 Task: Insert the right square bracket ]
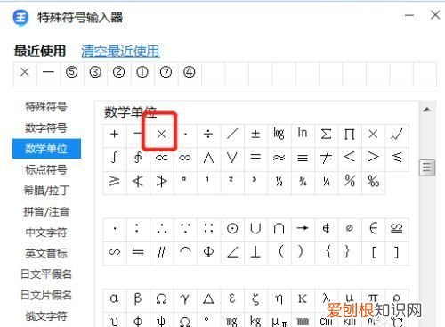pyautogui.click(x=397, y=252)
